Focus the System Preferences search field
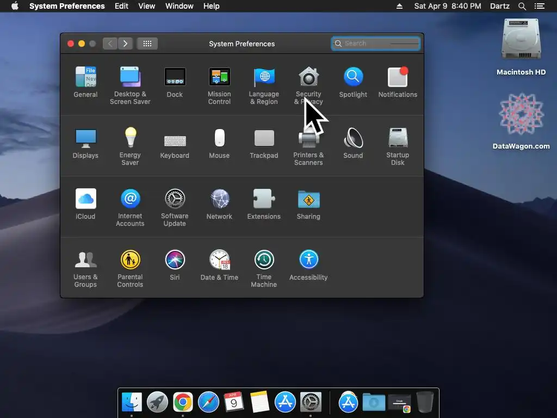The height and width of the screenshot is (418, 557). (x=376, y=44)
